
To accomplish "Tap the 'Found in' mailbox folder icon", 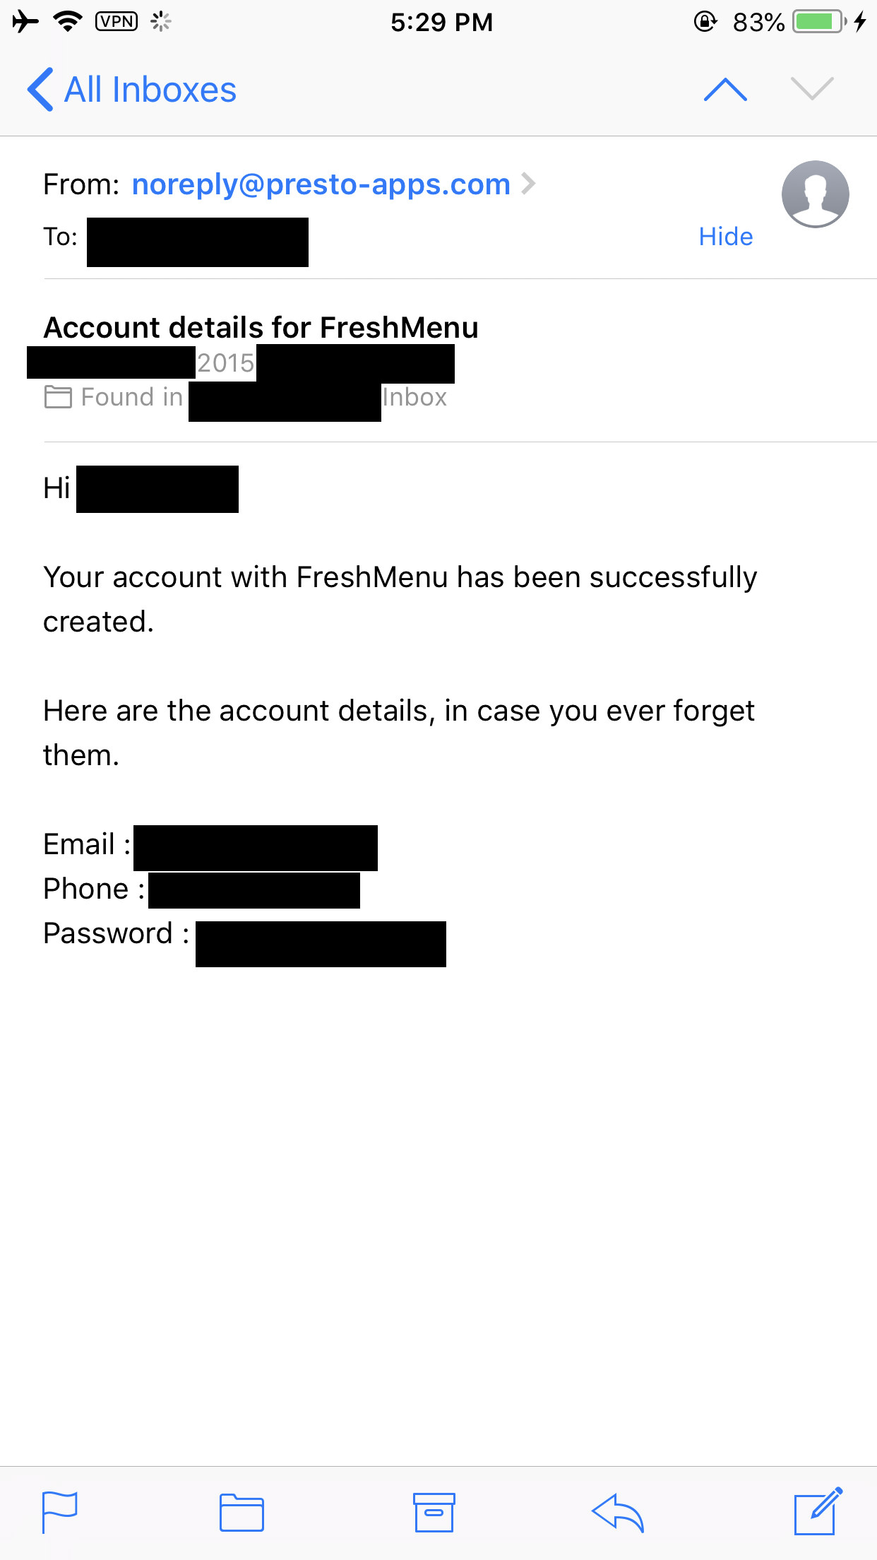I will (58, 397).
